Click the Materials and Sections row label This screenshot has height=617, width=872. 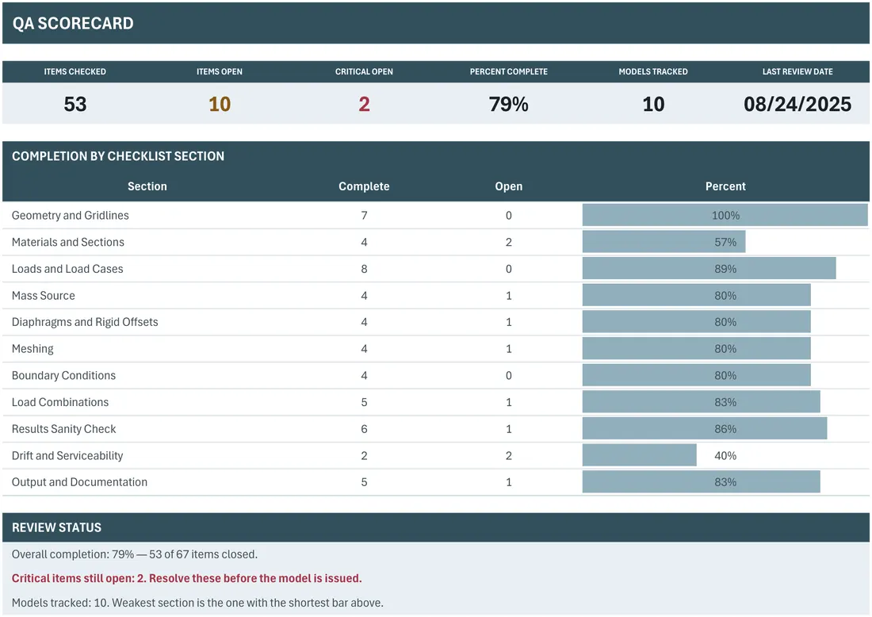(68, 242)
